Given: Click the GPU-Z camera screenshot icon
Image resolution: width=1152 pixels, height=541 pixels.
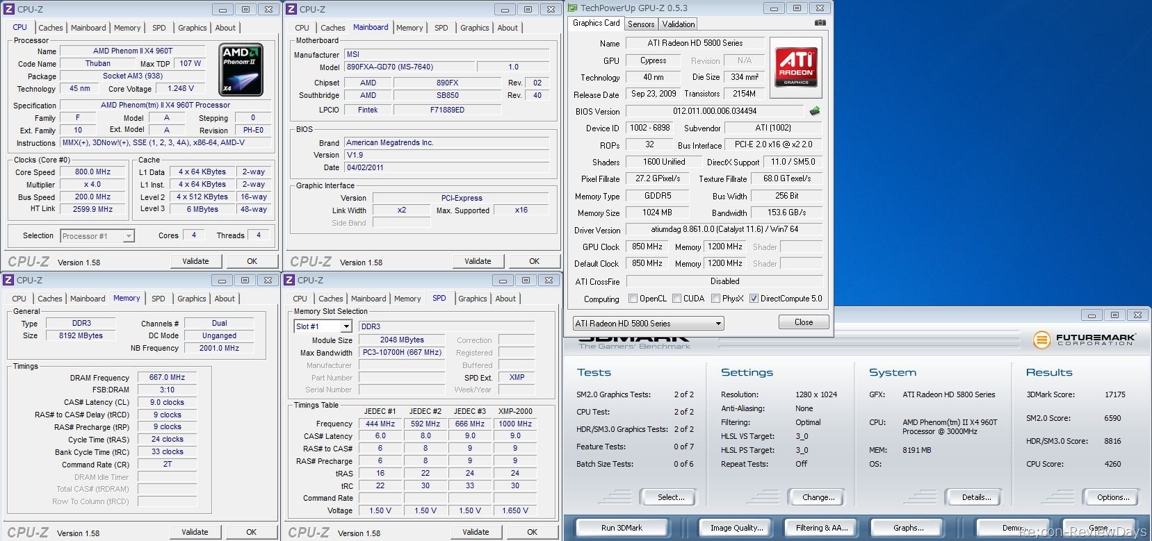Looking at the screenshot, I should point(820,23).
